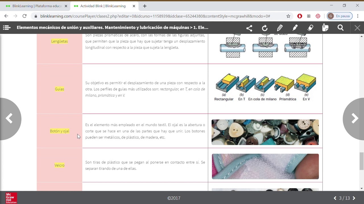Image resolution: width=364 pixels, height=204 pixels.
Task: Click the scrollbar down arrow
Action: 362,188
